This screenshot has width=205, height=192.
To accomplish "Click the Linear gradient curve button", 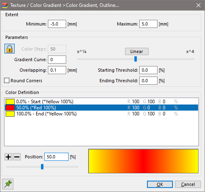I will pyautogui.click(x=137, y=51).
